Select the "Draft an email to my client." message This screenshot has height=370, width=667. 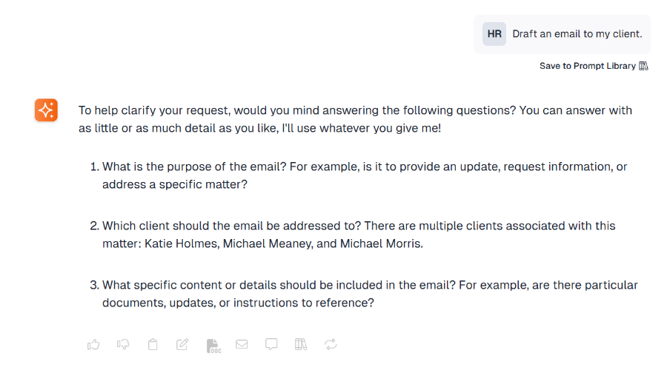click(577, 34)
